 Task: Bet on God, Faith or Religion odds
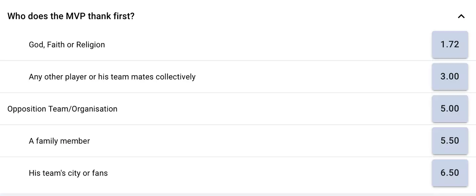[450, 45]
